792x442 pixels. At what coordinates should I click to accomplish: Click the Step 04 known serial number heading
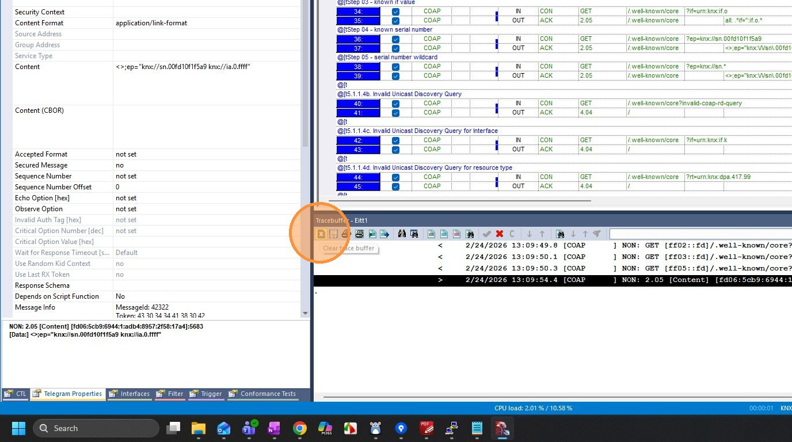click(x=384, y=30)
